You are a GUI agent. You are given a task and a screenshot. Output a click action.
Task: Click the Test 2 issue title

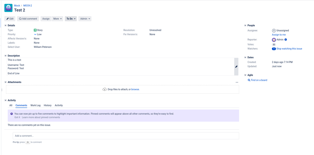20,10
